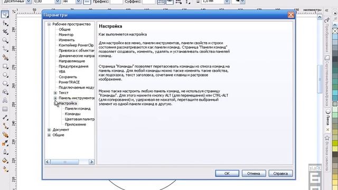Expand the Панель инструментов tree node
The width and height of the screenshot is (338, 190).
(55, 98)
